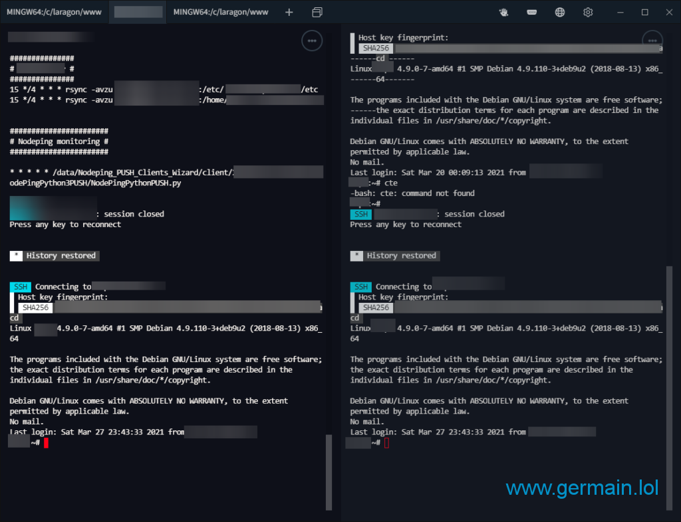This screenshot has height=522, width=681.
Task: Click "Press any key to reconnect" in right pane
Action: click(x=406, y=224)
